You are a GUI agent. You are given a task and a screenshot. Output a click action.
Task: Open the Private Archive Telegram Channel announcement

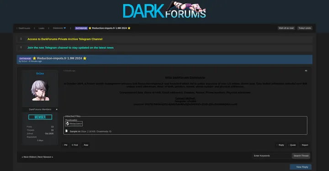pyautogui.click(x=65, y=39)
